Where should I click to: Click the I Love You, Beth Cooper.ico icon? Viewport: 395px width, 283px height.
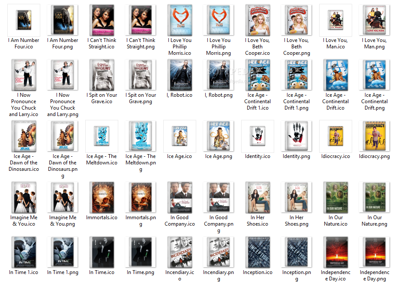click(x=258, y=20)
